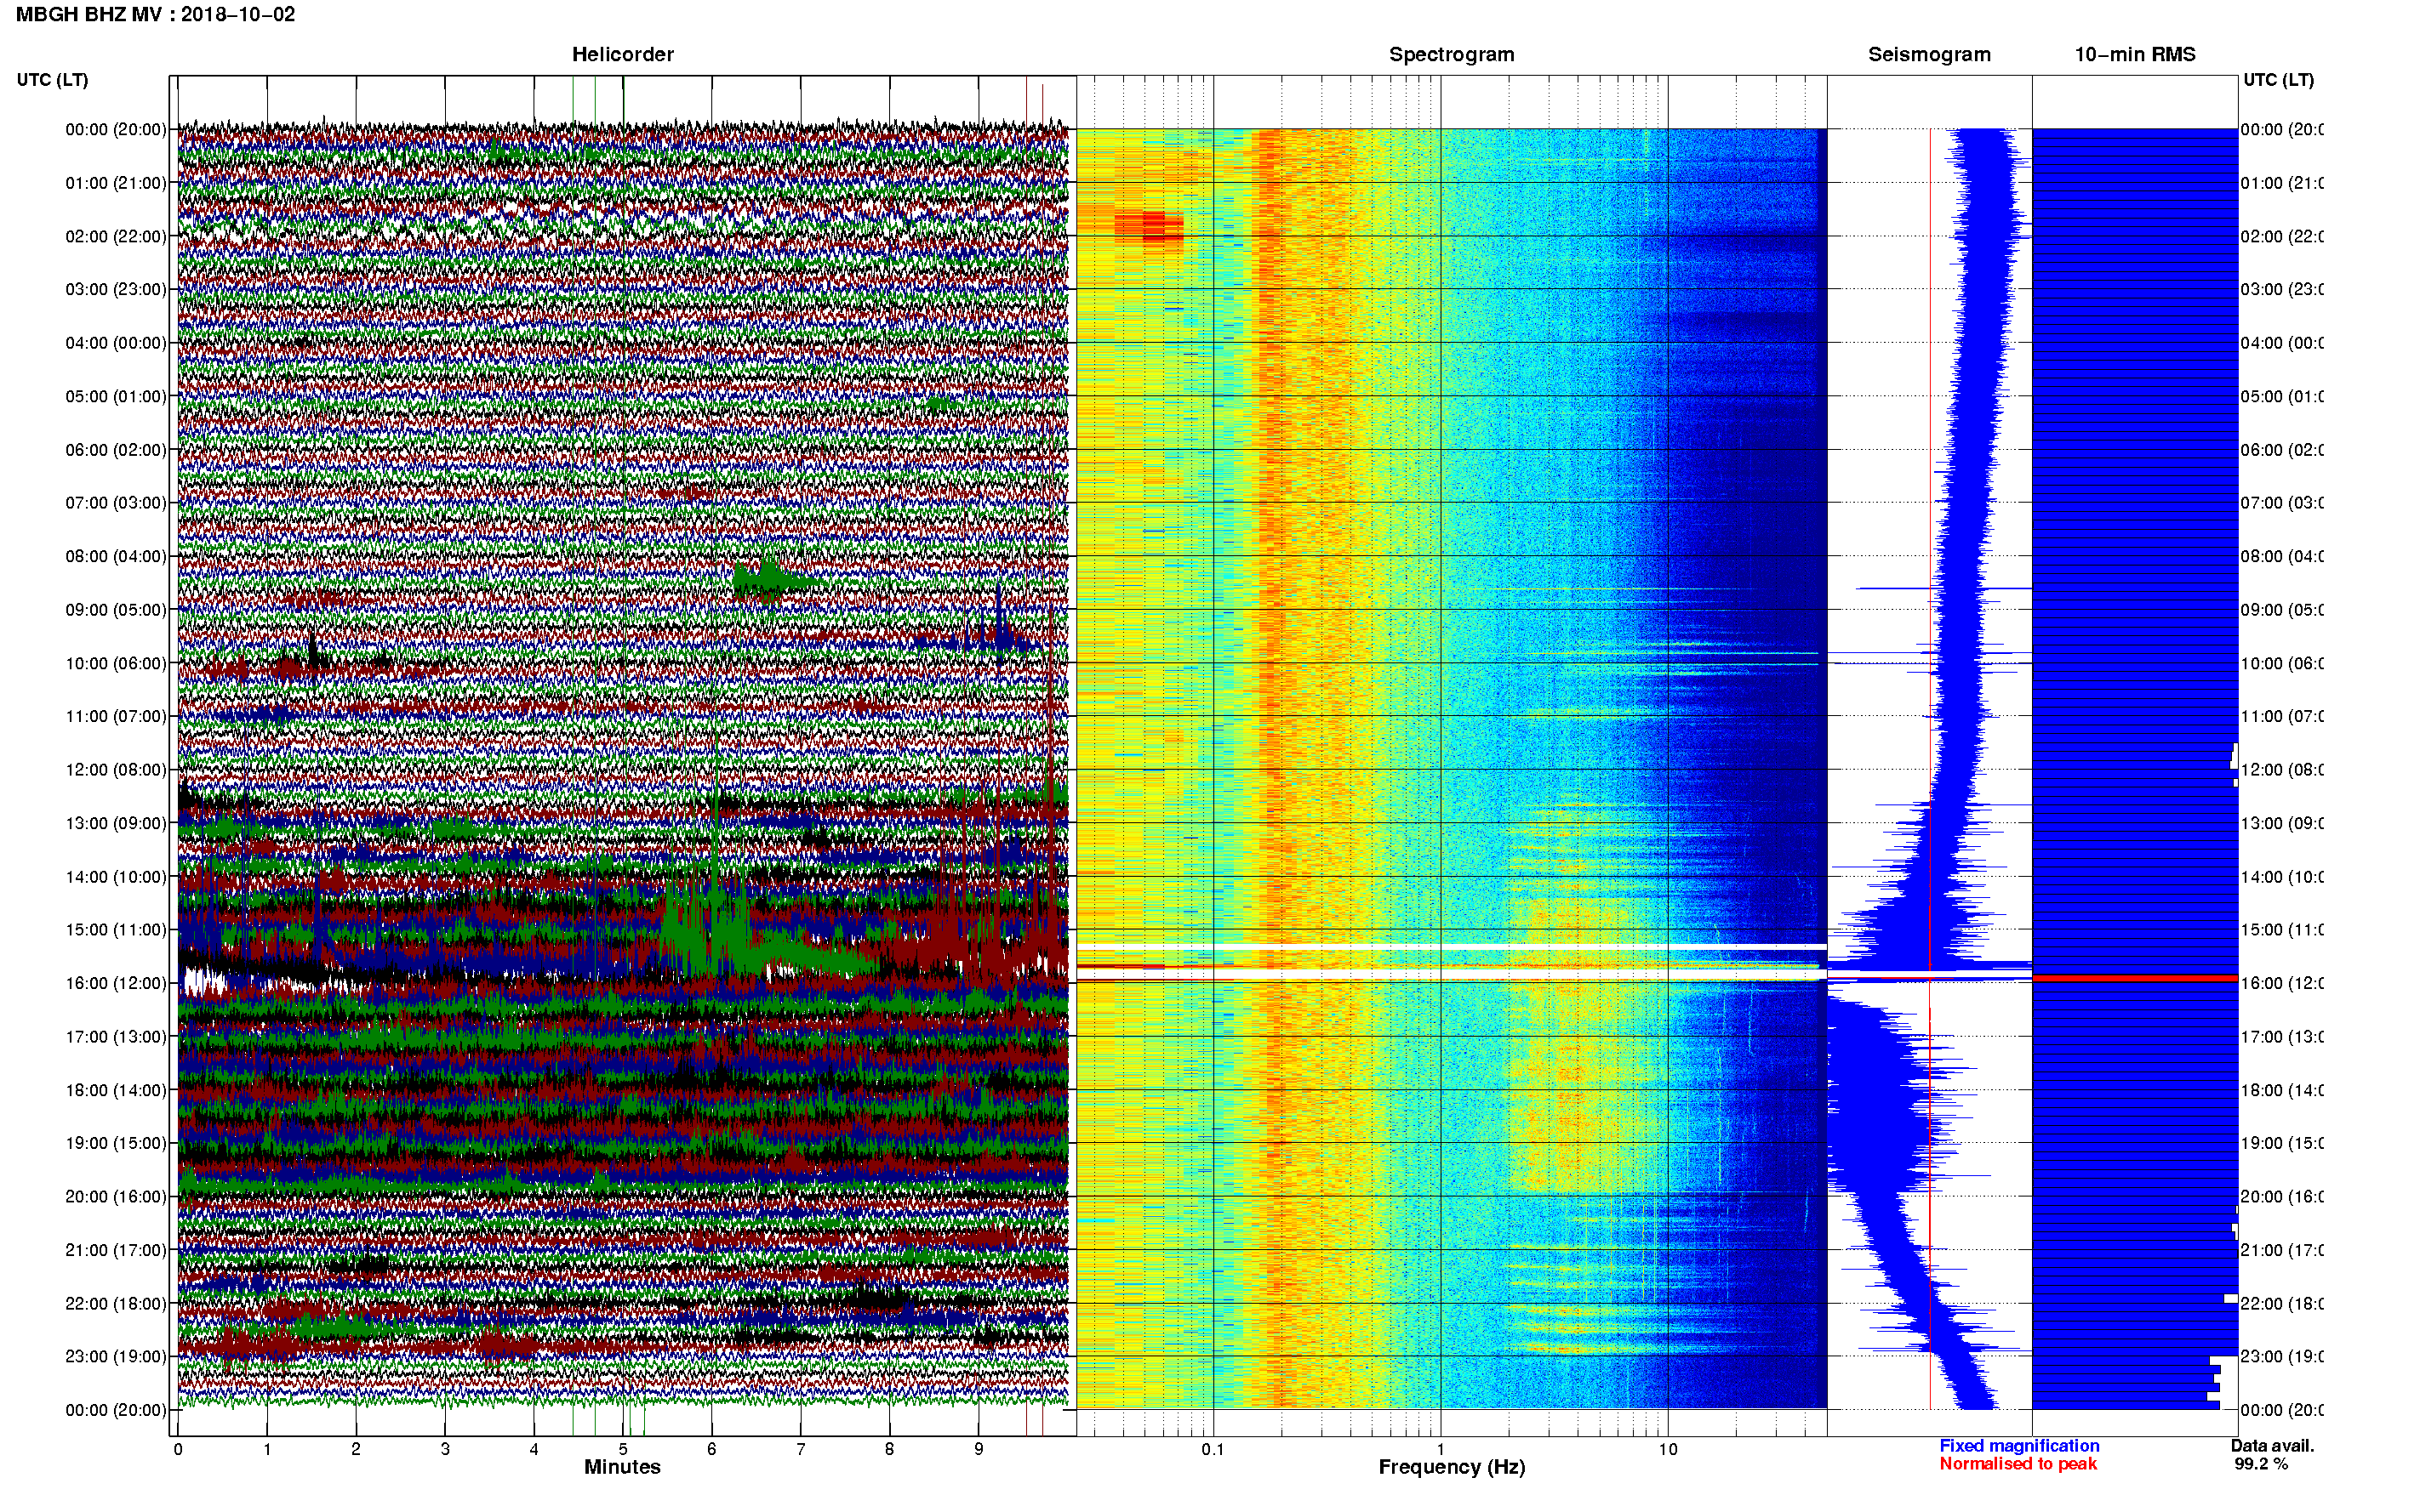Click the red bar in the 10-min RMS panel
This screenshot has width=2420, height=1512.
click(2135, 978)
